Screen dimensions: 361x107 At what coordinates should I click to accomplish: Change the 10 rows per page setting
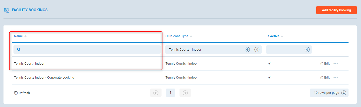click(329, 93)
